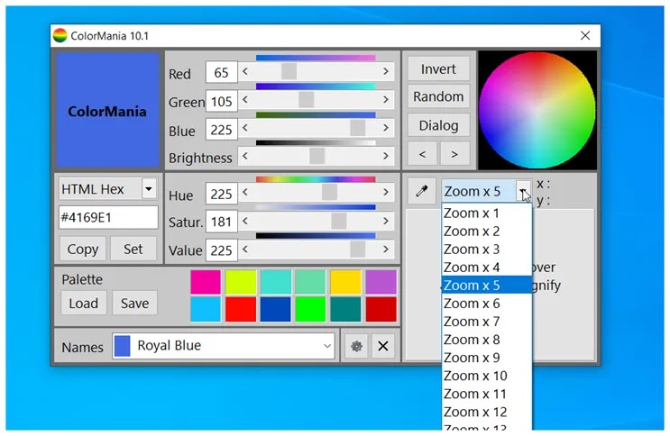Select Zoom x 1 from list
670x436 pixels.
pyautogui.click(x=487, y=213)
